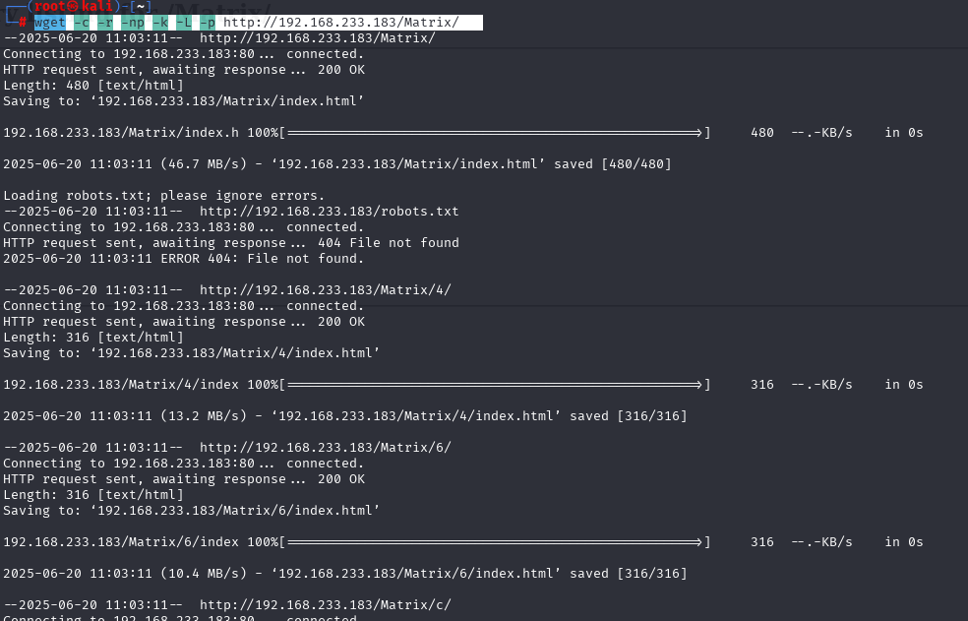The height and width of the screenshot is (621, 968).
Task: Click the -k flag in the command
Action: [160, 23]
